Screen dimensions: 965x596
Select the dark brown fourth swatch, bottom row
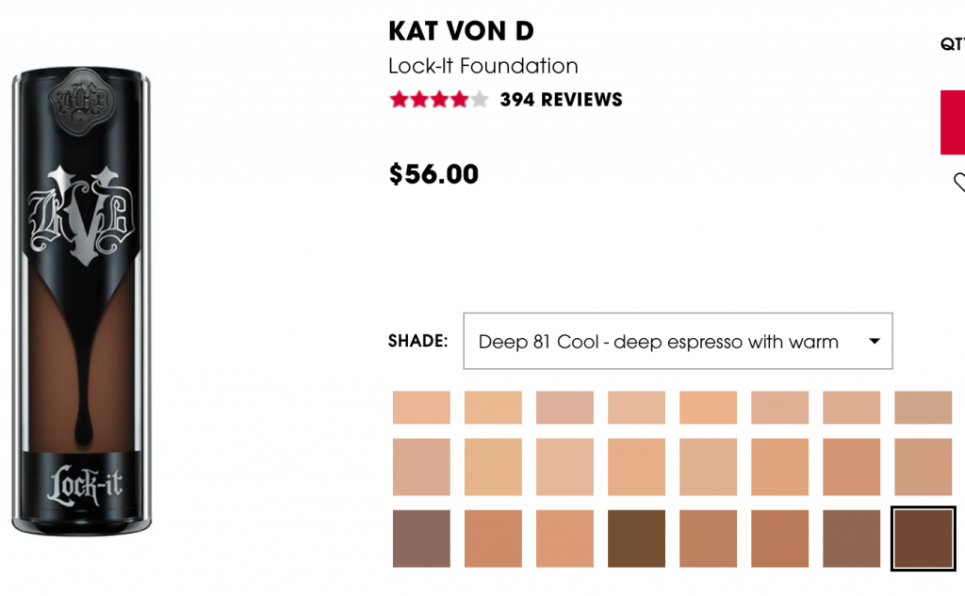(636, 539)
